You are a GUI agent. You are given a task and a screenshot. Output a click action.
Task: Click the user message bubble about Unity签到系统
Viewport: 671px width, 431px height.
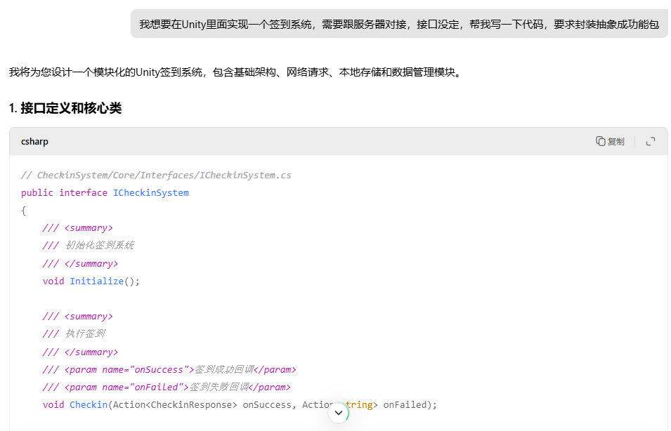tap(399, 24)
